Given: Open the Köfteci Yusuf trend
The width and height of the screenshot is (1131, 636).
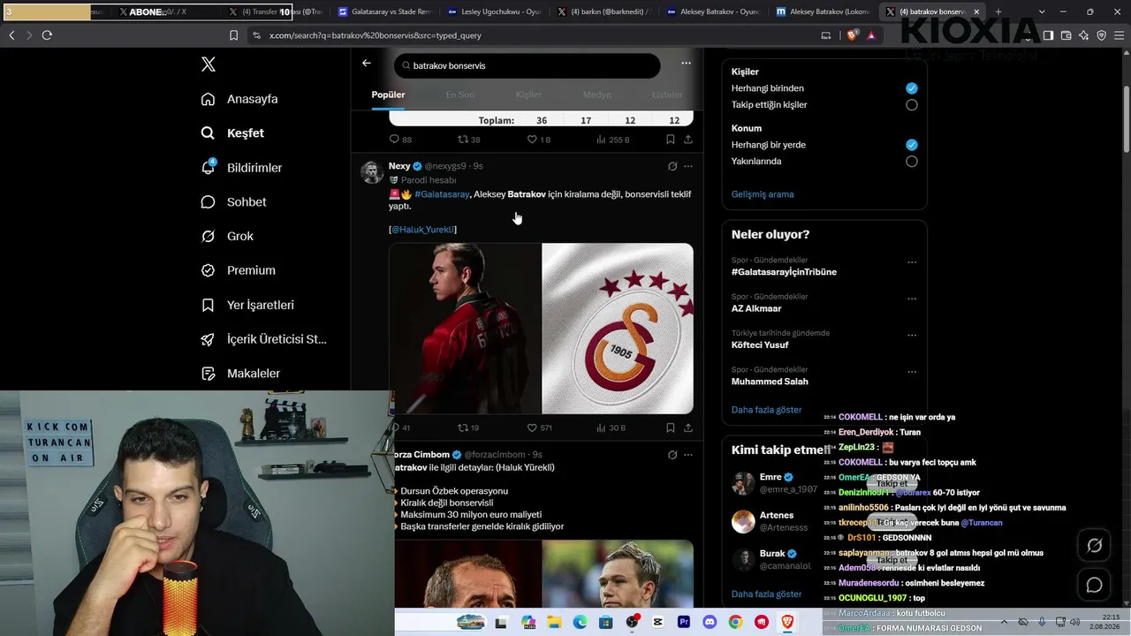Looking at the screenshot, I should [760, 344].
